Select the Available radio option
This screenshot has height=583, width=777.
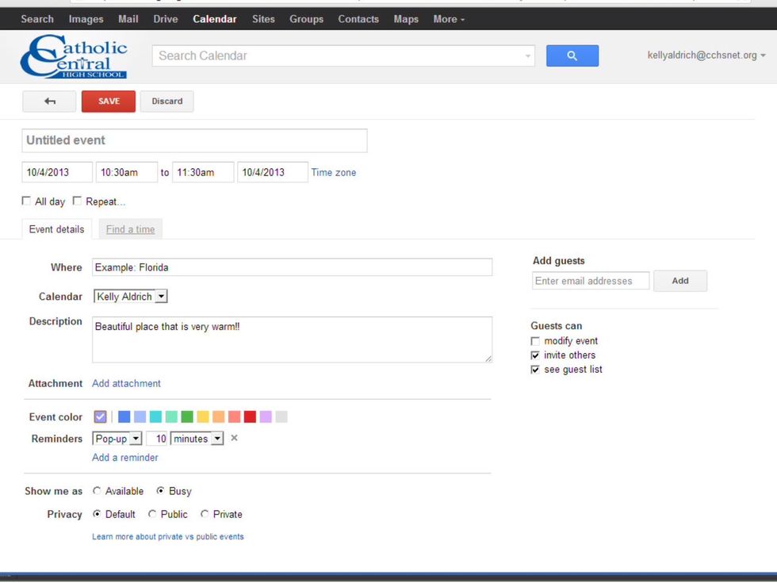pos(97,491)
